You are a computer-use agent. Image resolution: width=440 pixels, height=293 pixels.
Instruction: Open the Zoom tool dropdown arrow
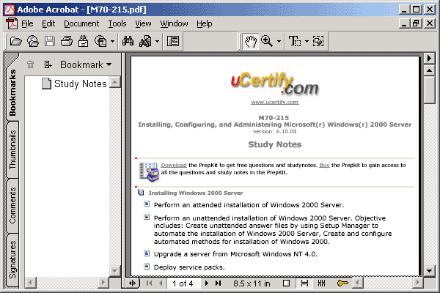279,42
